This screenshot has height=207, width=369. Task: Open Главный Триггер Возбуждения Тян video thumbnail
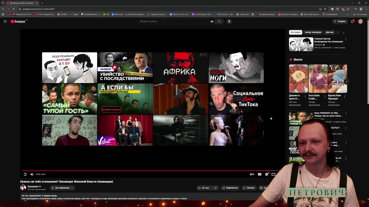pyautogui.click(x=301, y=44)
